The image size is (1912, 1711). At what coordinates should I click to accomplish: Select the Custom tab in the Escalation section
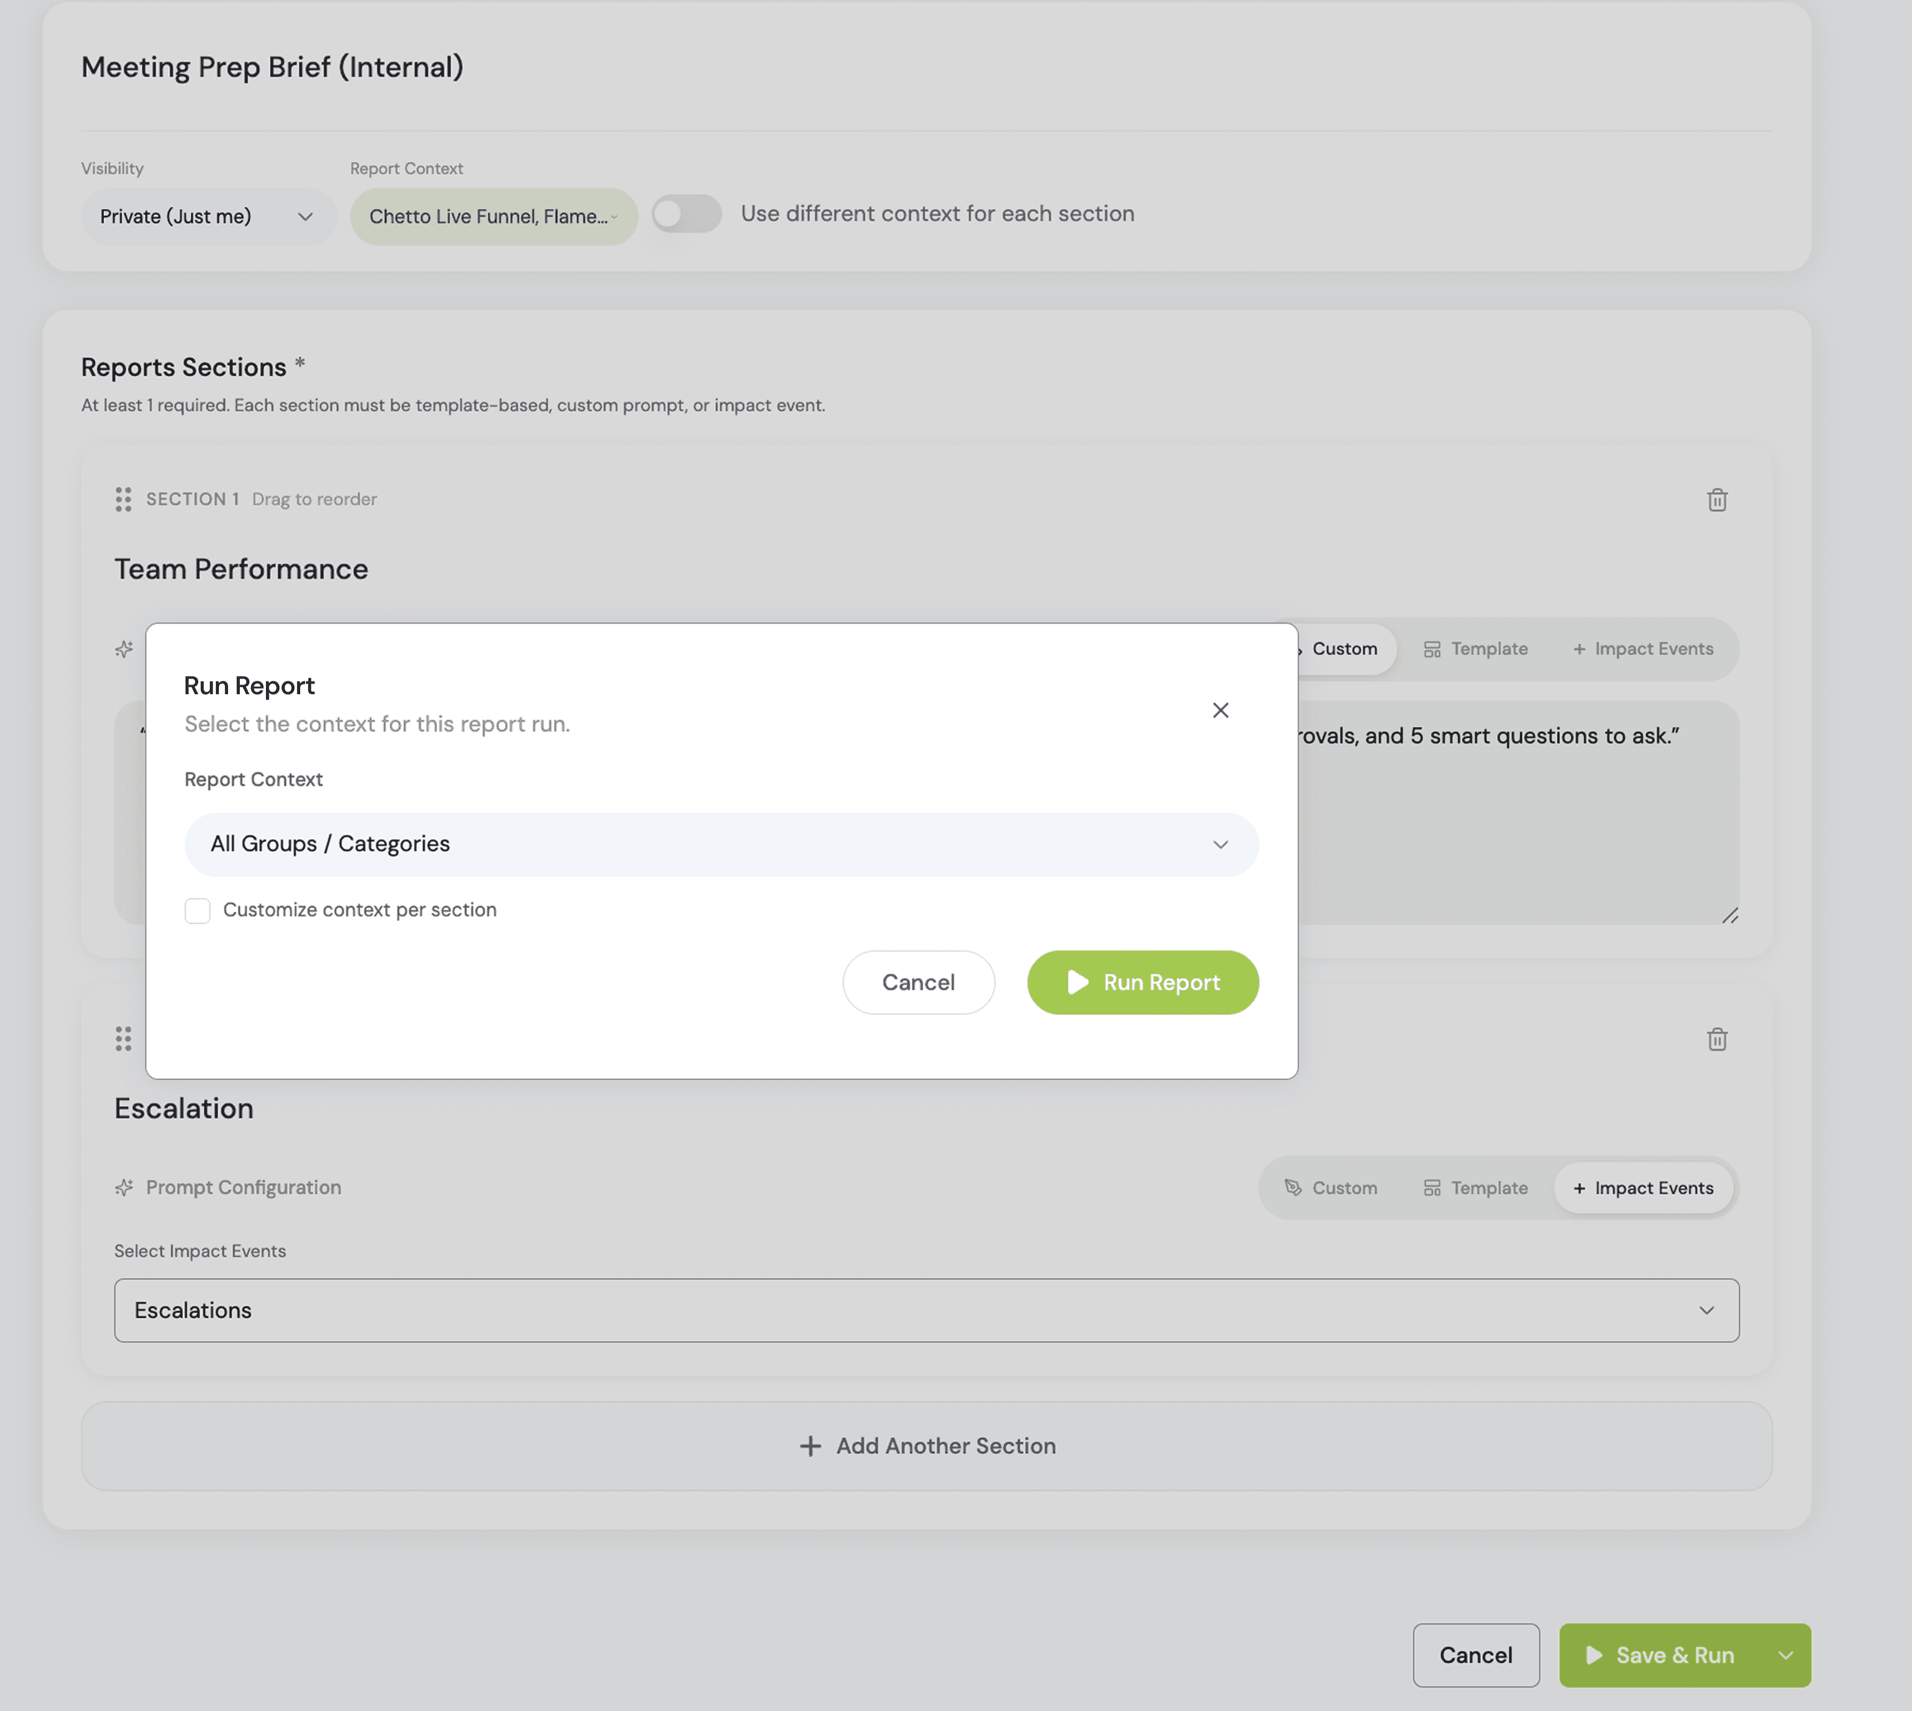[x=1330, y=1188]
